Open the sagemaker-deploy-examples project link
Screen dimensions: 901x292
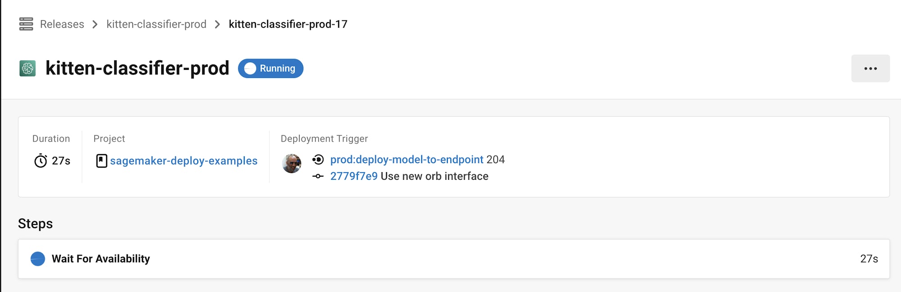tap(184, 161)
